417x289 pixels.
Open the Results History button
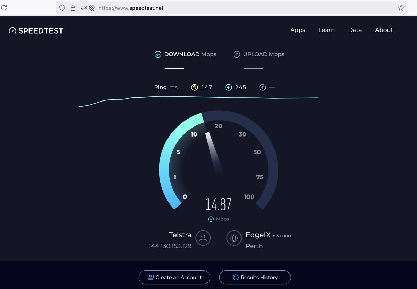click(255, 277)
